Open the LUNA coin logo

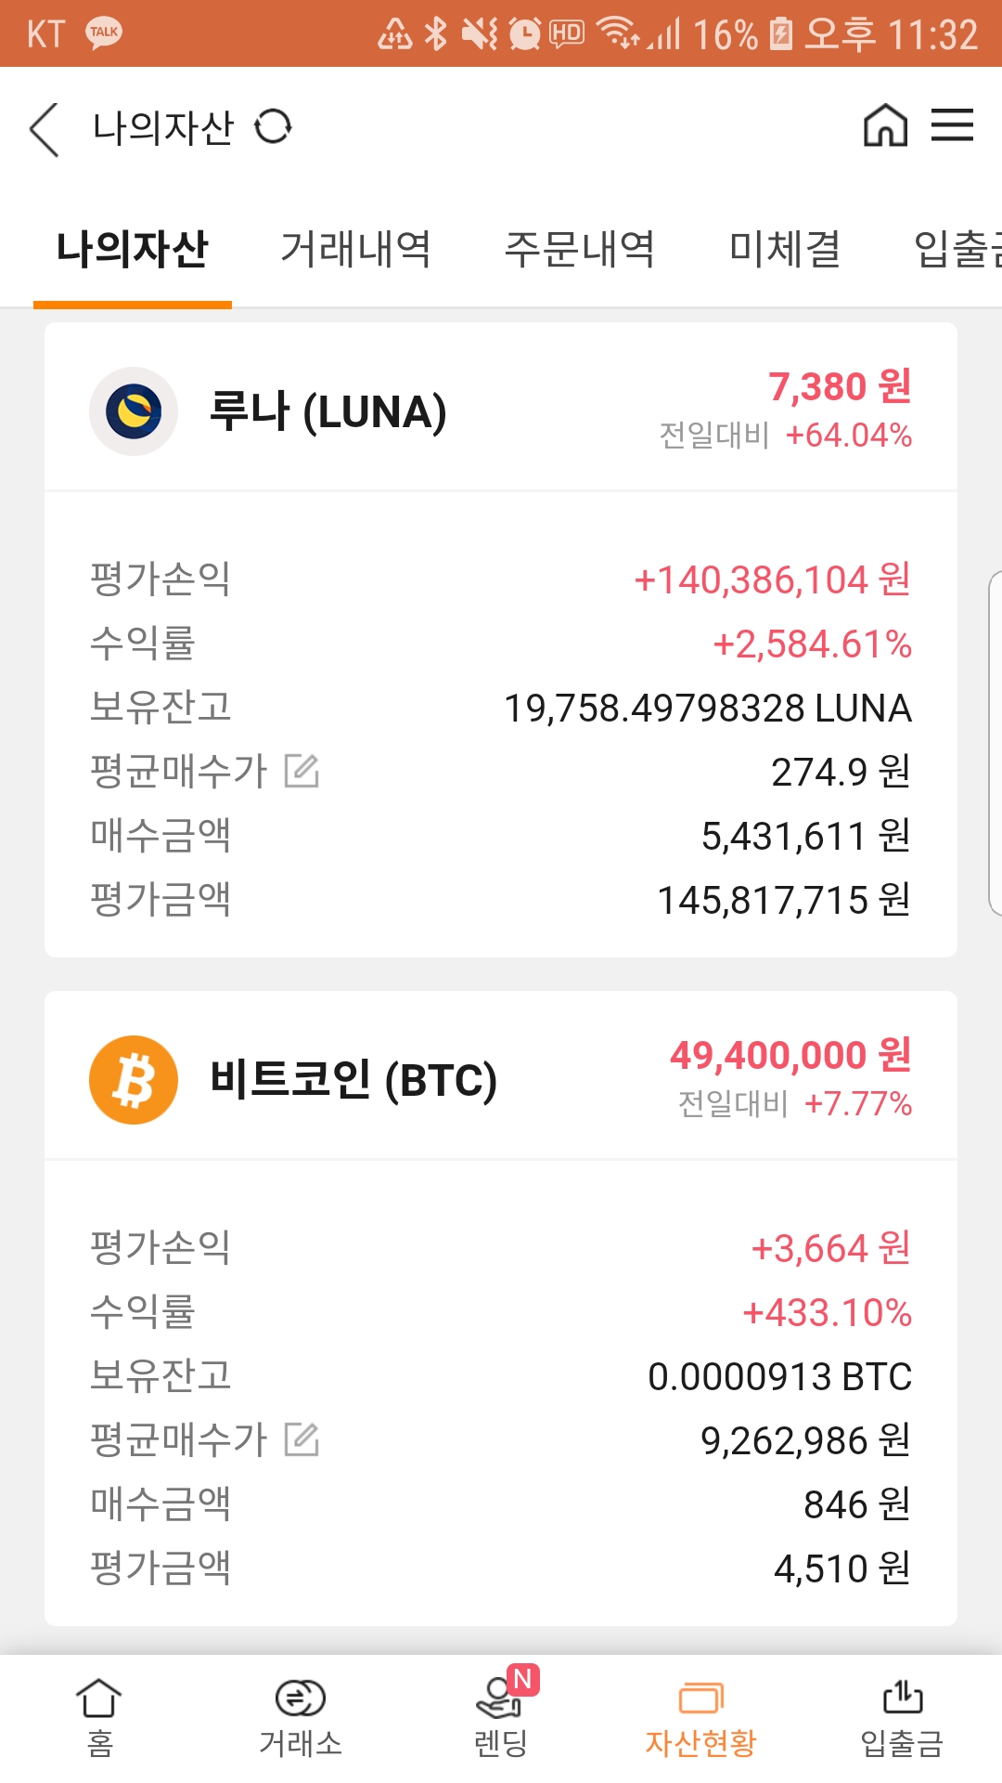(134, 411)
